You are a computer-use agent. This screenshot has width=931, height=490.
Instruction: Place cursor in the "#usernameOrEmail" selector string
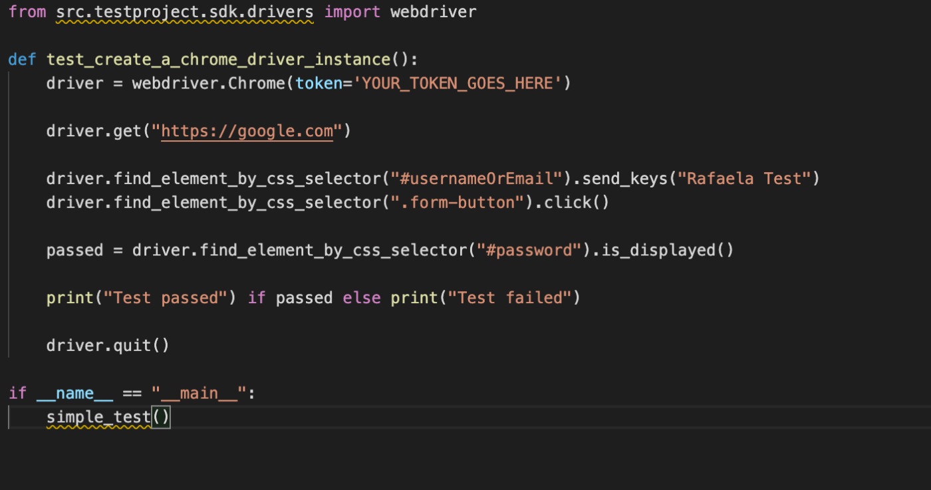click(477, 179)
